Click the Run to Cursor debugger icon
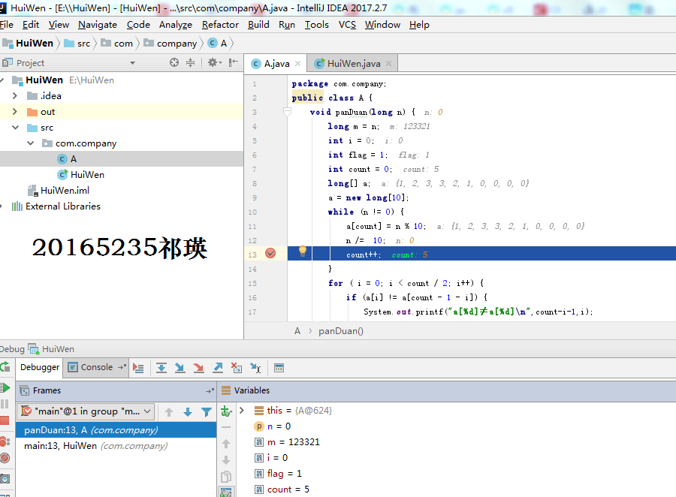 (x=255, y=368)
